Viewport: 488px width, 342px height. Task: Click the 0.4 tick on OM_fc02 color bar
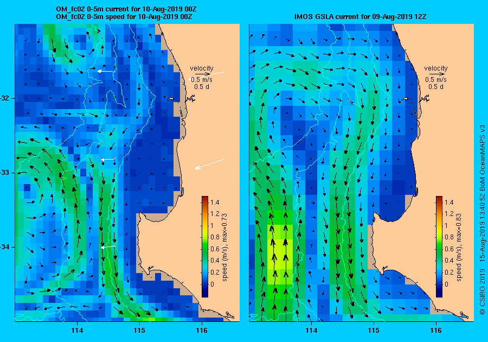215,261
